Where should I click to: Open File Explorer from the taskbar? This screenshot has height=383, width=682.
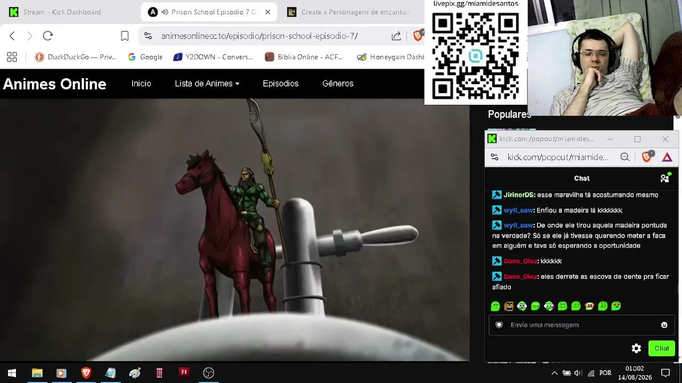point(37,373)
